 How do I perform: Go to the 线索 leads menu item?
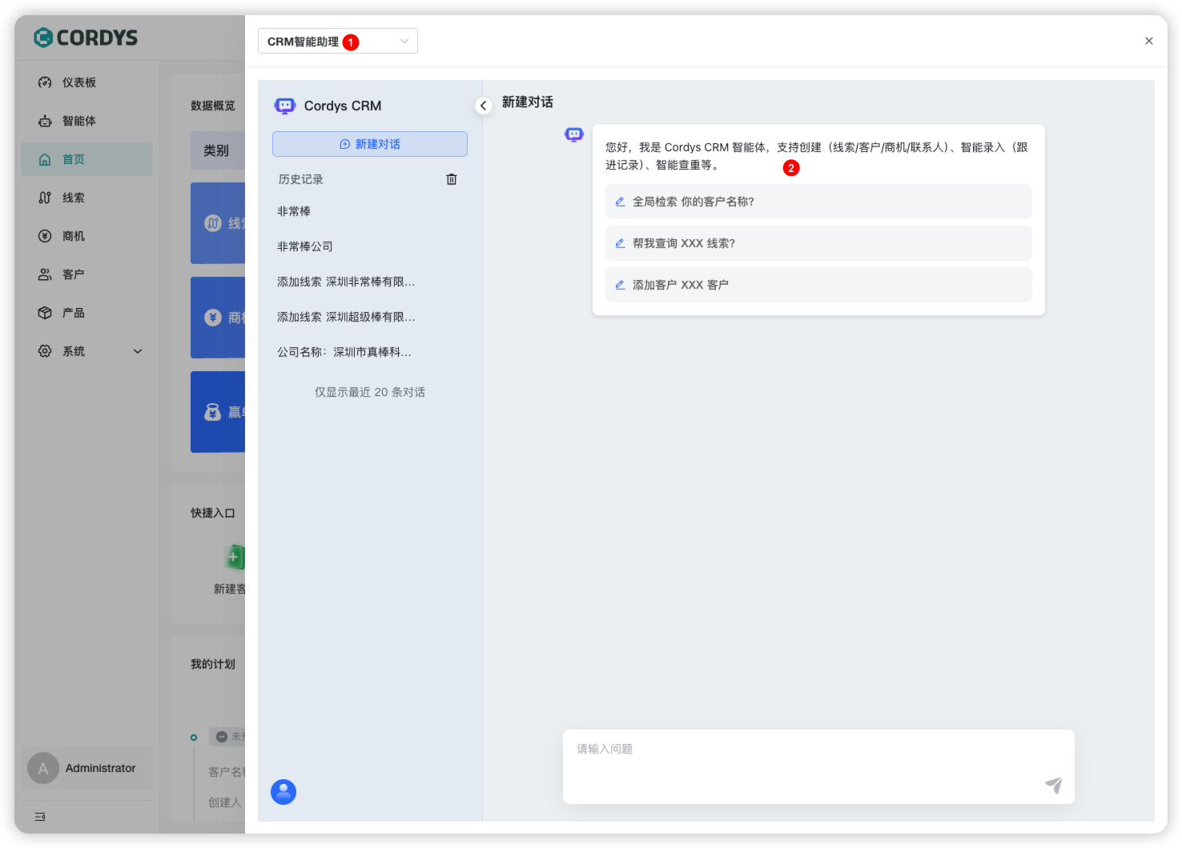(73, 198)
